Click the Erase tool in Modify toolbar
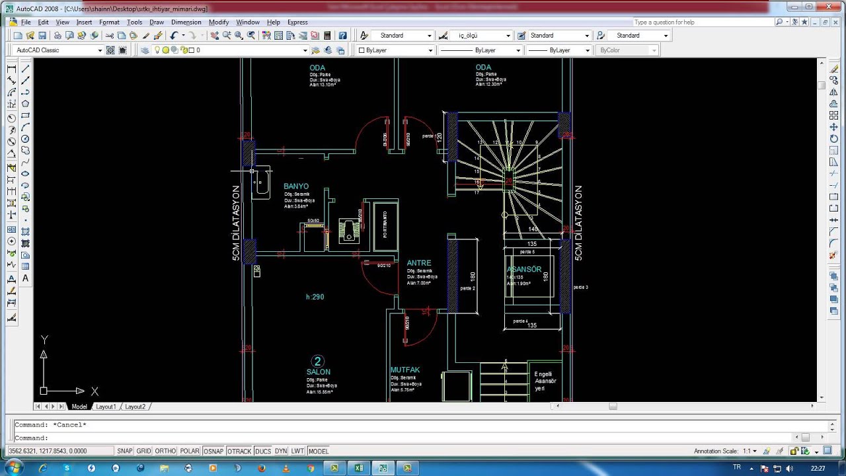The width and height of the screenshot is (846, 476). point(833,69)
